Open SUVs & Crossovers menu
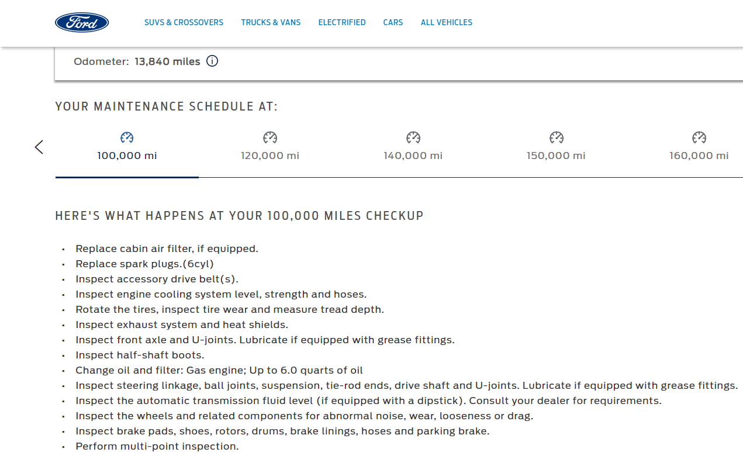This screenshot has height=452, width=743. (x=184, y=22)
